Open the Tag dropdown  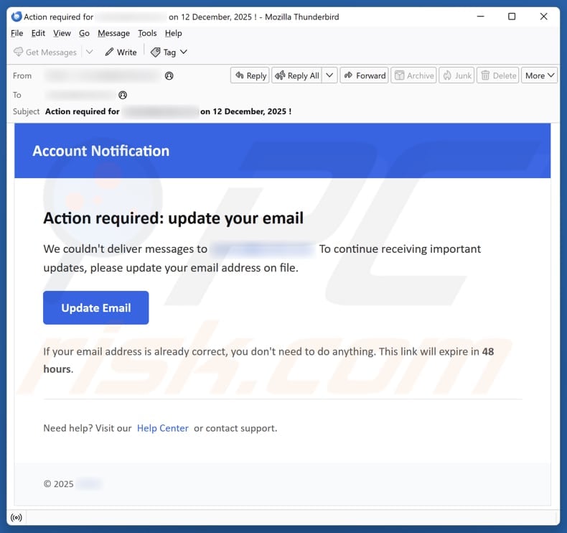point(169,52)
